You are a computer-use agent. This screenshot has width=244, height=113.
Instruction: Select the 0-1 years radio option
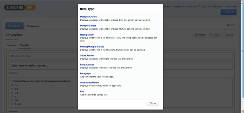tap(12, 85)
